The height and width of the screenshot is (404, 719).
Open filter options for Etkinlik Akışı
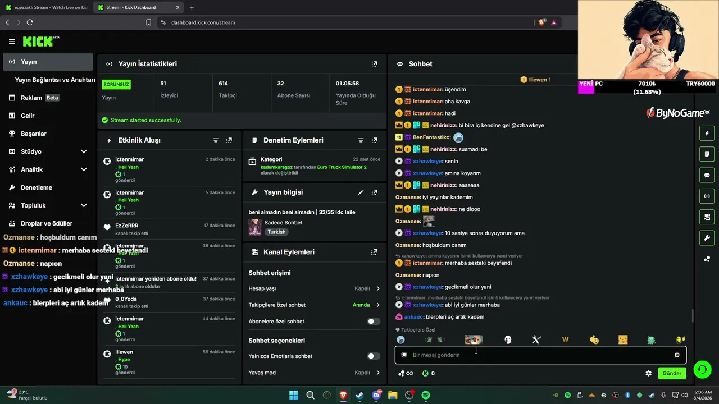tap(216, 140)
